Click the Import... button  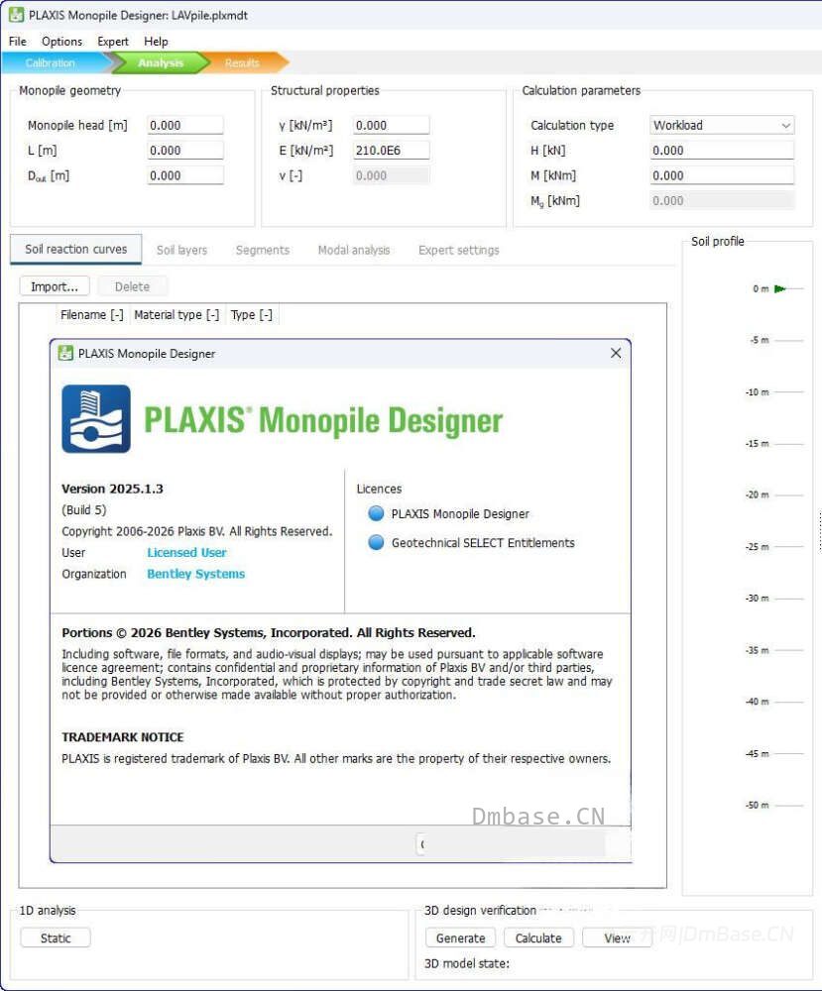point(55,286)
